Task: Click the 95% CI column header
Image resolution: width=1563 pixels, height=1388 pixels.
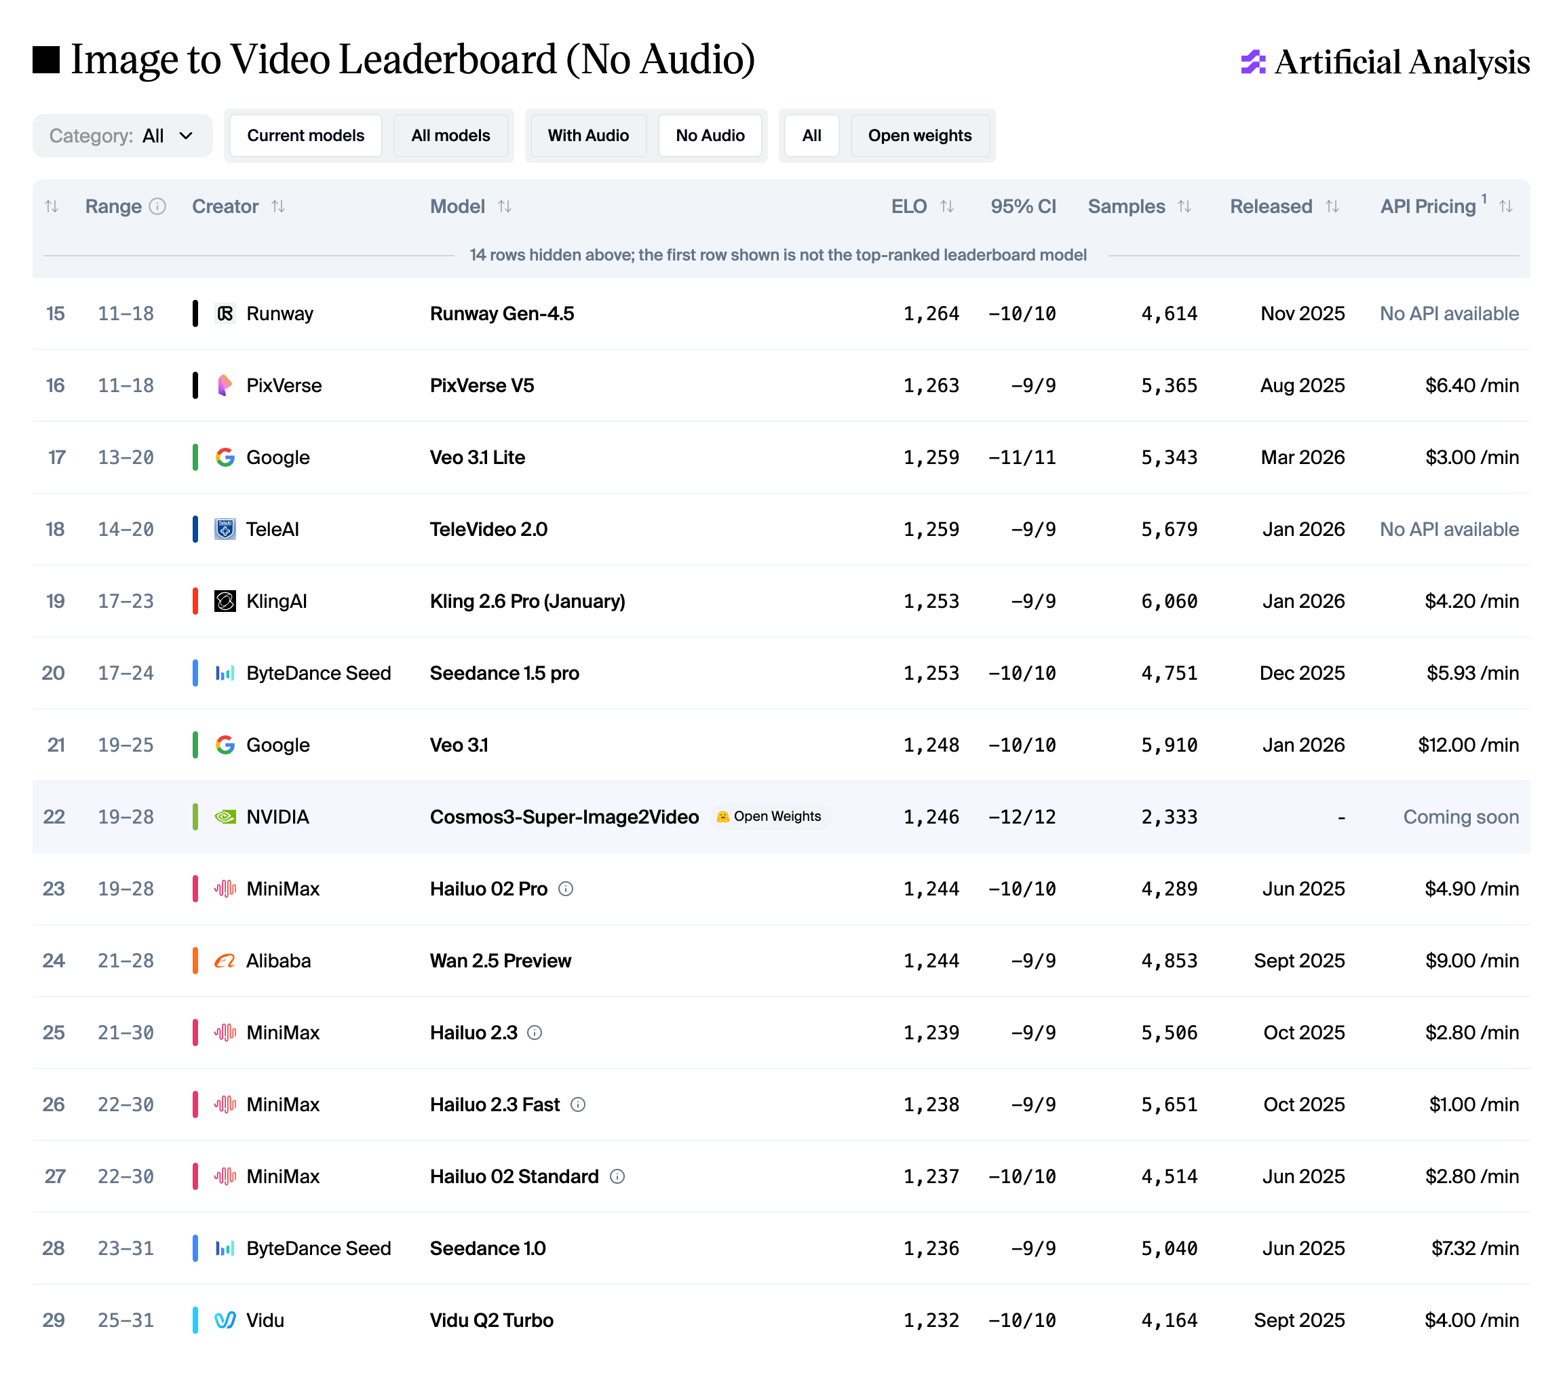Action: 1023,206
